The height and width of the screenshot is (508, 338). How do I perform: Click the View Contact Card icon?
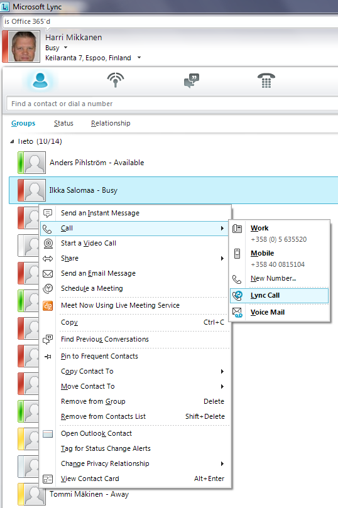coord(48,479)
